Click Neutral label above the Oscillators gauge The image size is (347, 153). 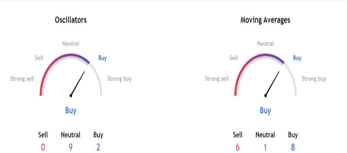(x=70, y=44)
